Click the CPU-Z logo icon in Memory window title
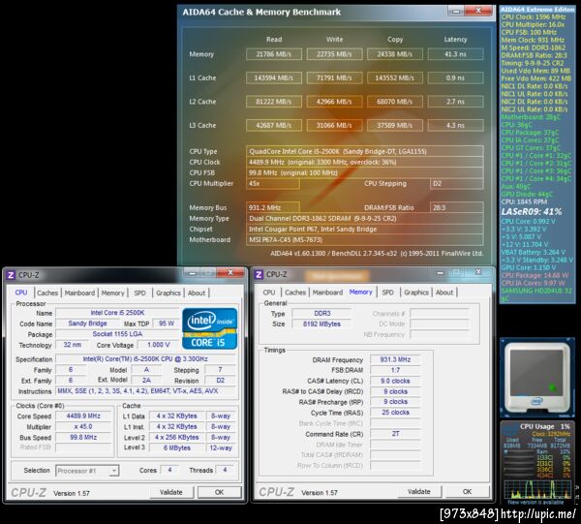Viewport: 581px width, 524px height. [259, 275]
